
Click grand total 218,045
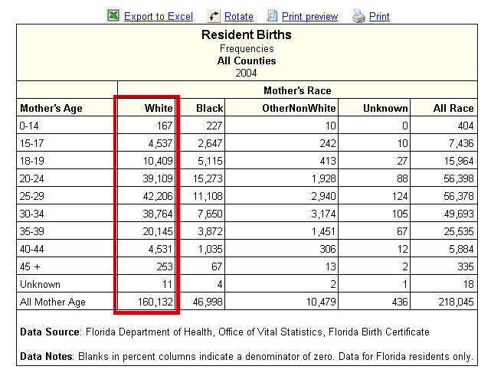(456, 302)
